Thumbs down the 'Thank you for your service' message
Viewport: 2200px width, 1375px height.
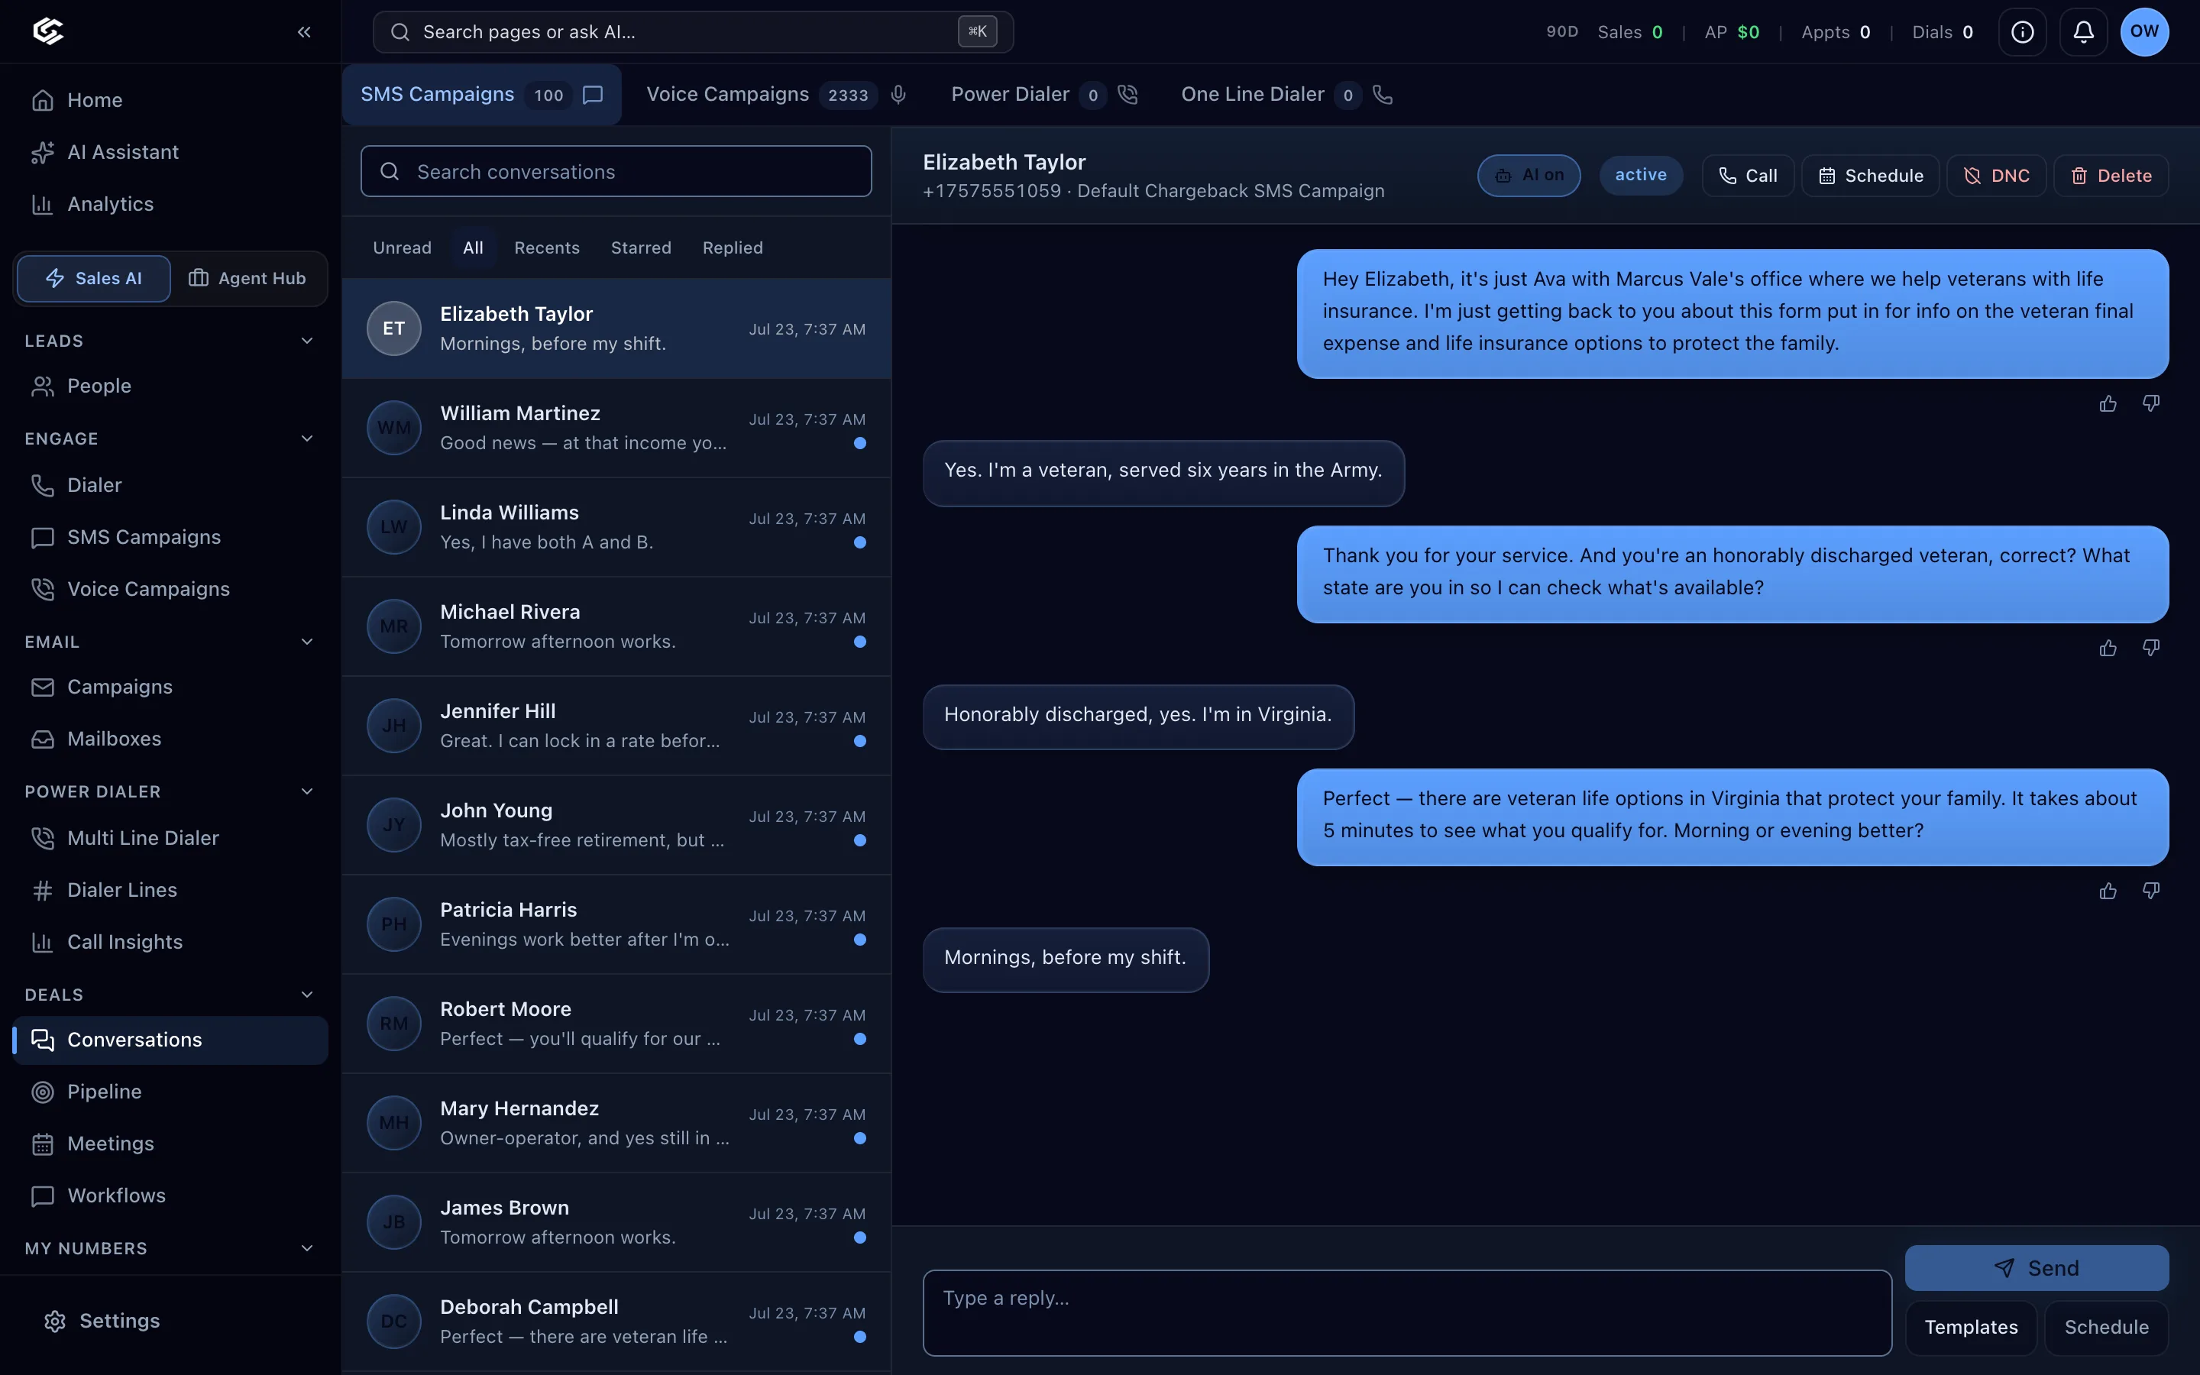(2150, 648)
